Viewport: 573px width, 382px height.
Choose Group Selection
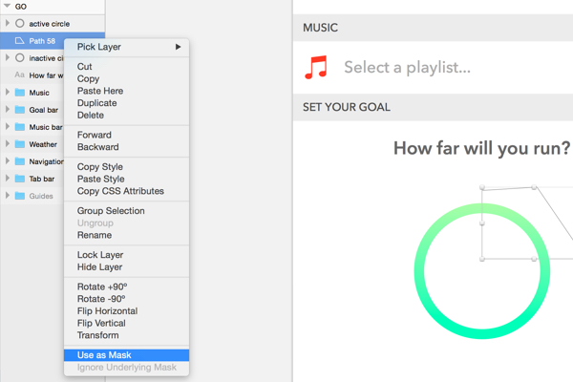(126, 210)
